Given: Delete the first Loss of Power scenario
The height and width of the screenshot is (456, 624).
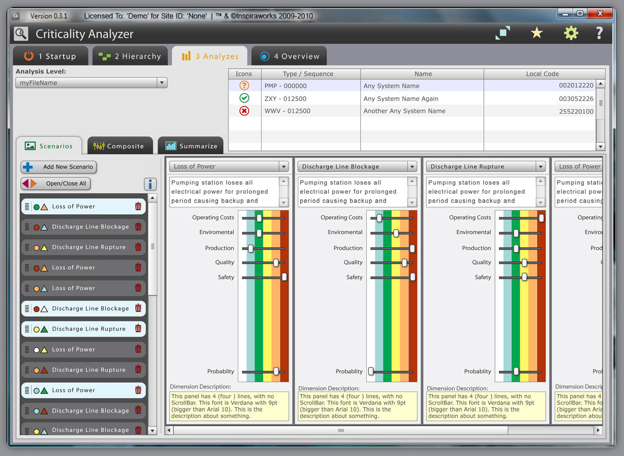Looking at the screenshot, I should [138, 206].
